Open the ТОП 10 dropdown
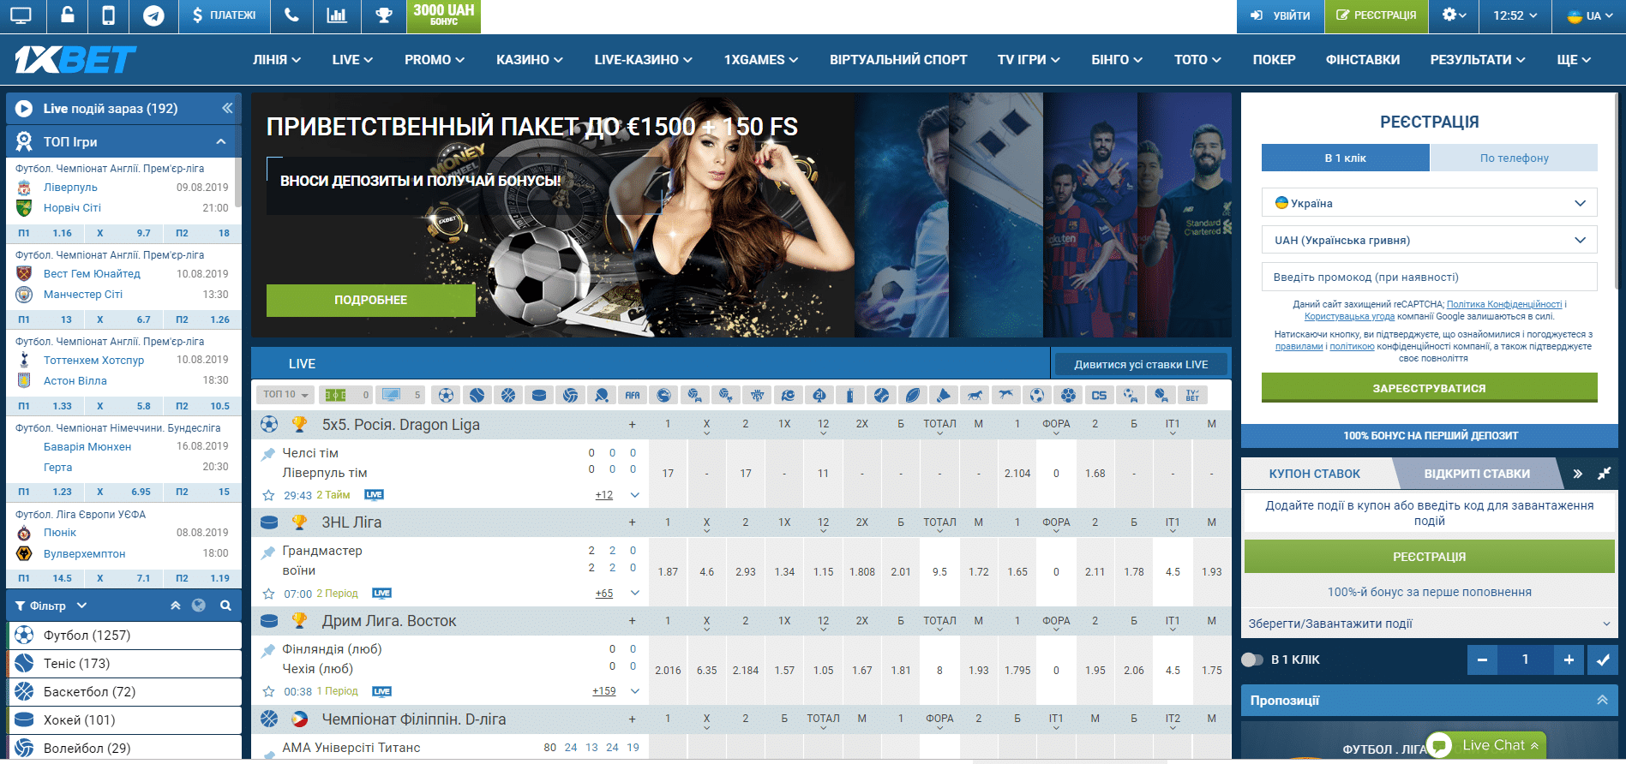 pyautogui.click(x=285, y=395)
